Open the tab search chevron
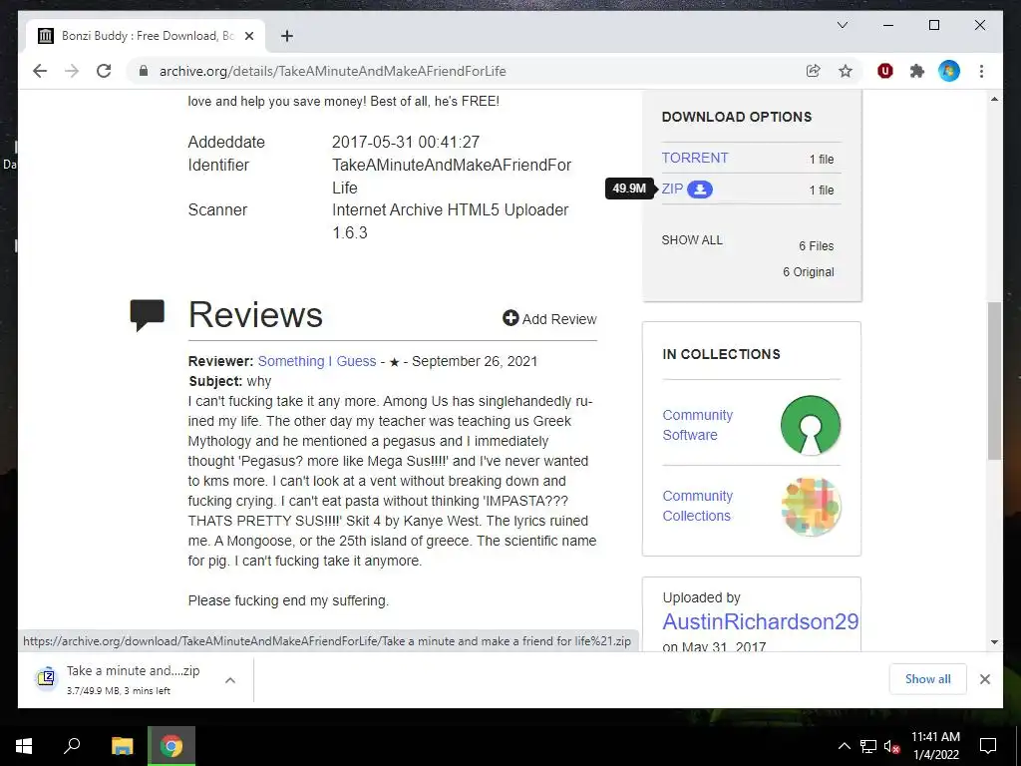 coord(842,25)
